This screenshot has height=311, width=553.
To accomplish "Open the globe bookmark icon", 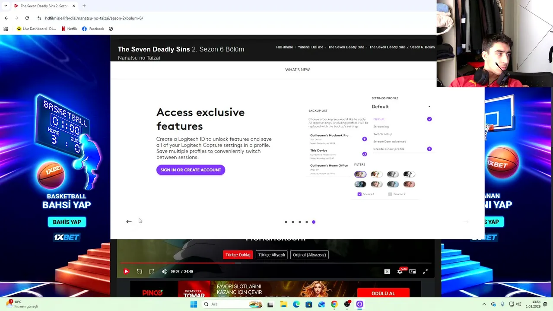I will point(111,29).
